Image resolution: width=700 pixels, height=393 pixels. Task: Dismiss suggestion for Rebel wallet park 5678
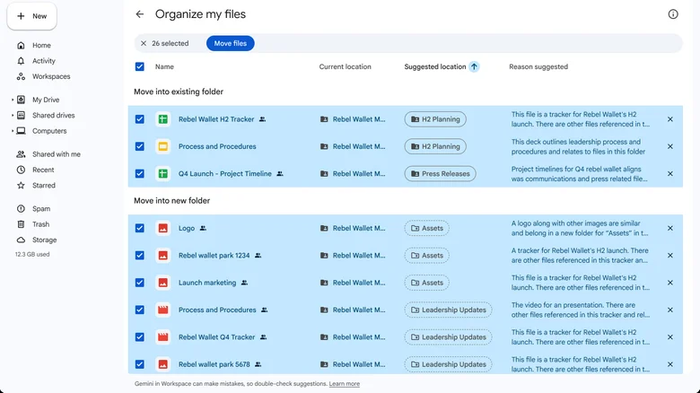(x=670, y=364)
